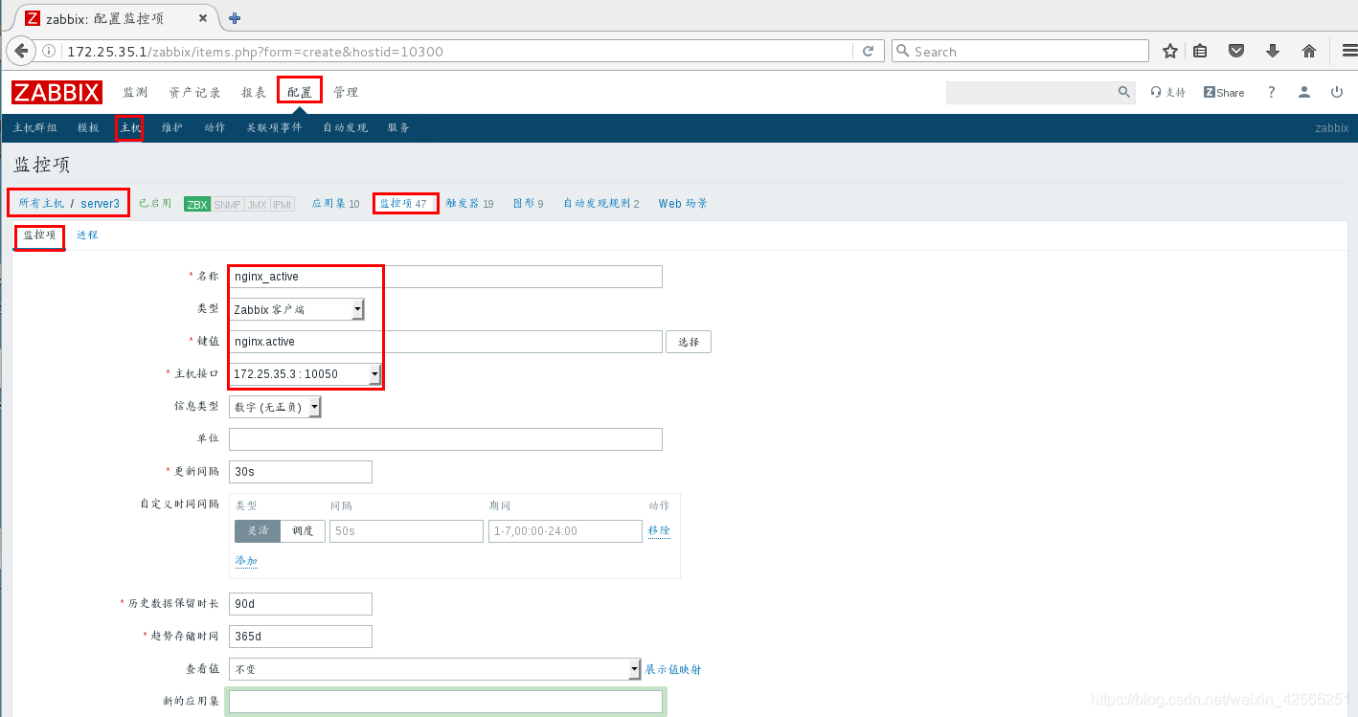This screenshot has height=717, width=1358.
Task: Click the IPMI availability badge
Action: click(283, 204)
